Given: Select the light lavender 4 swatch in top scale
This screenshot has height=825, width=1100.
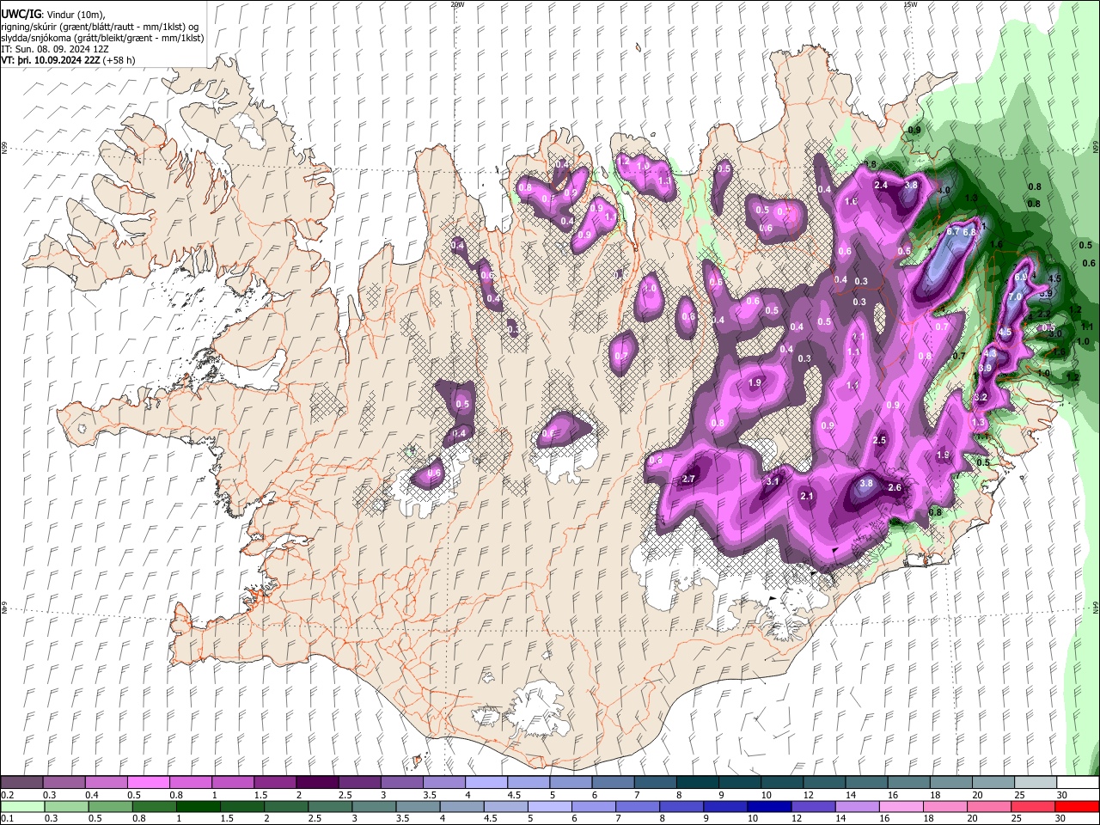Looking at the screenshot, I should coord(486,782).
